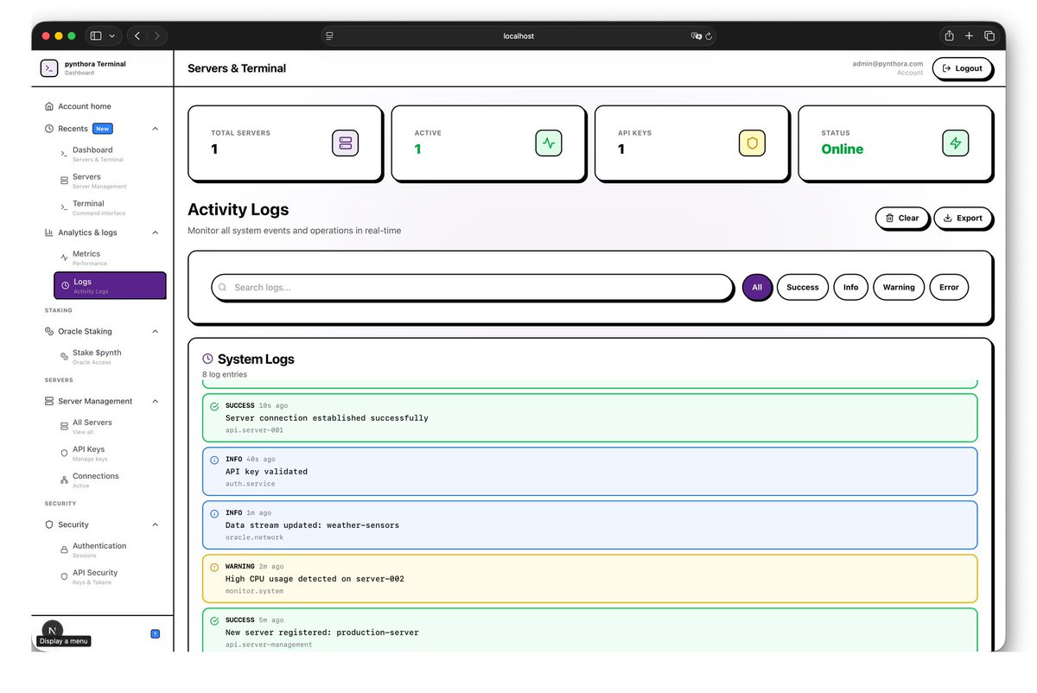This screenshot has height=693, width=1037.
Task: Click the Logout button
Action: [x=962, y=68]
